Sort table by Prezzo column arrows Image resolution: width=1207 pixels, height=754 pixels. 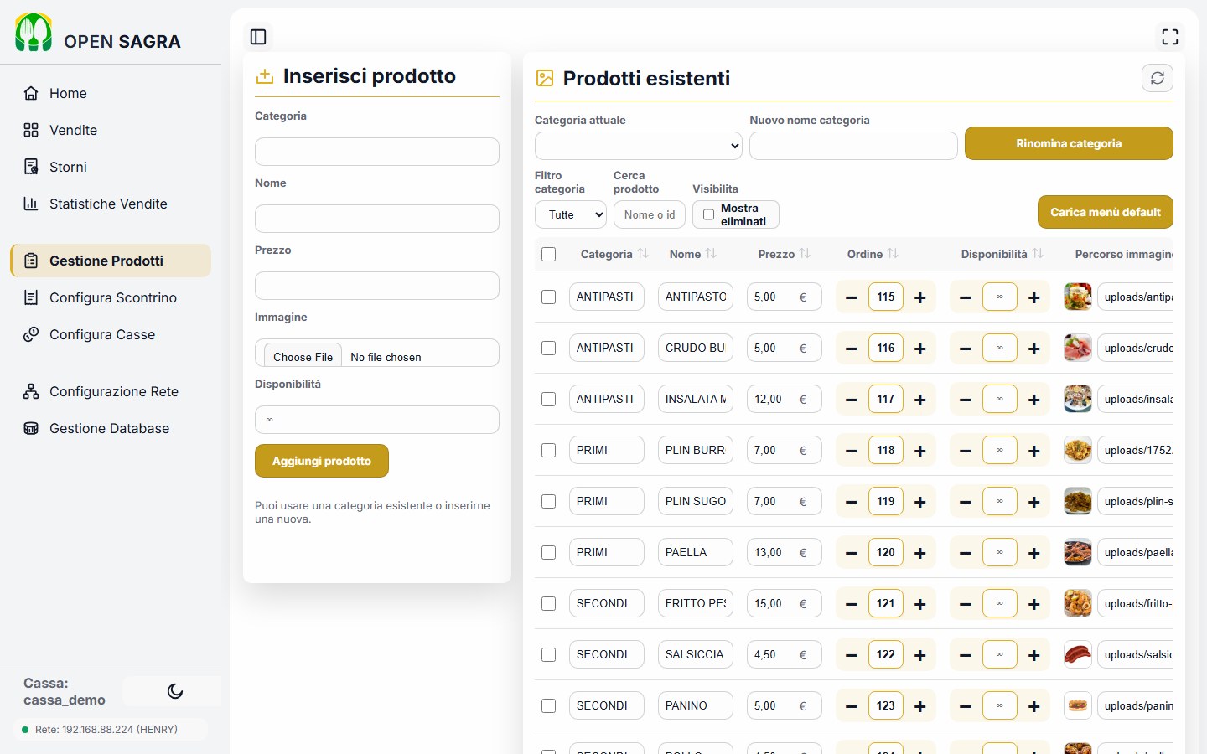point(805,254)
